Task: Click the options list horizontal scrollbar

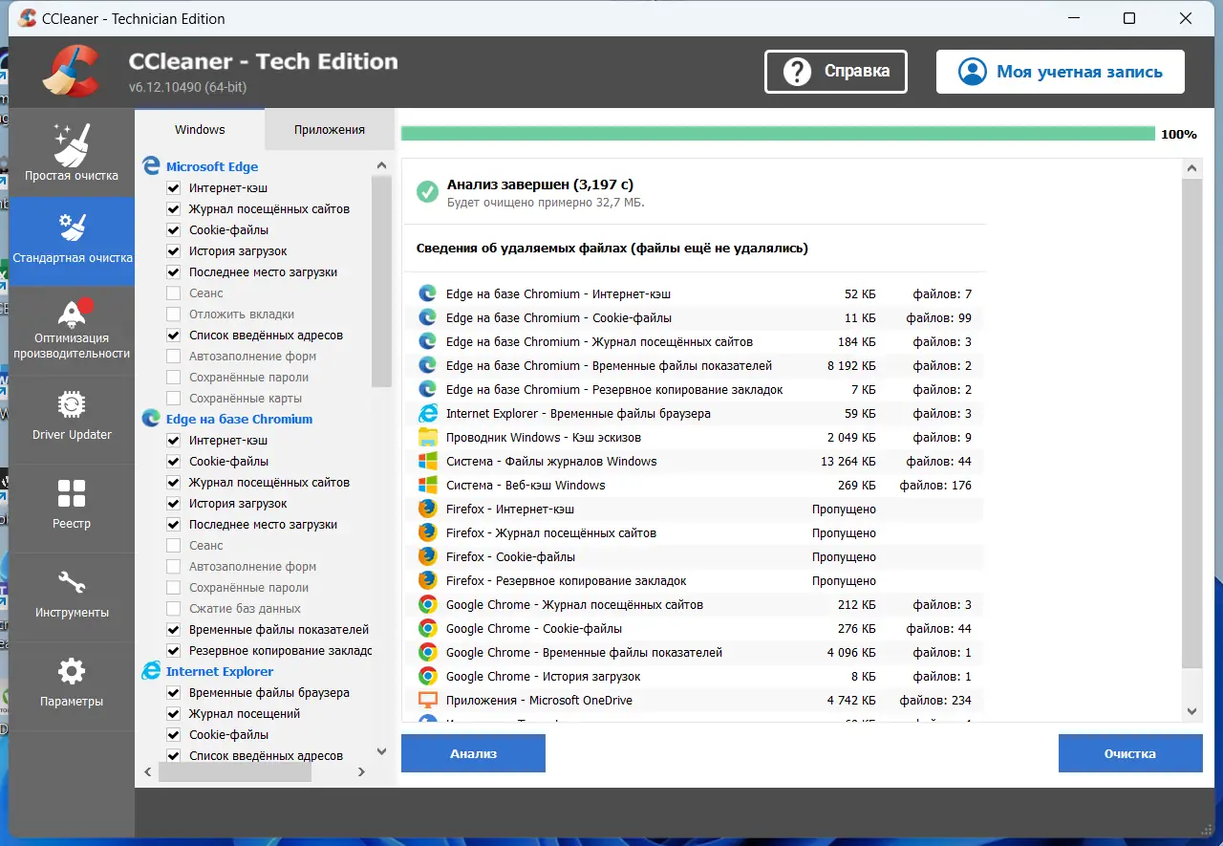Action: coord(235,771)
